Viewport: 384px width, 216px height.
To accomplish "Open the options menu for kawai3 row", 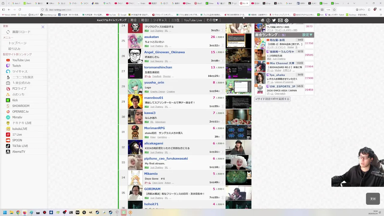I will coord(223,121).
